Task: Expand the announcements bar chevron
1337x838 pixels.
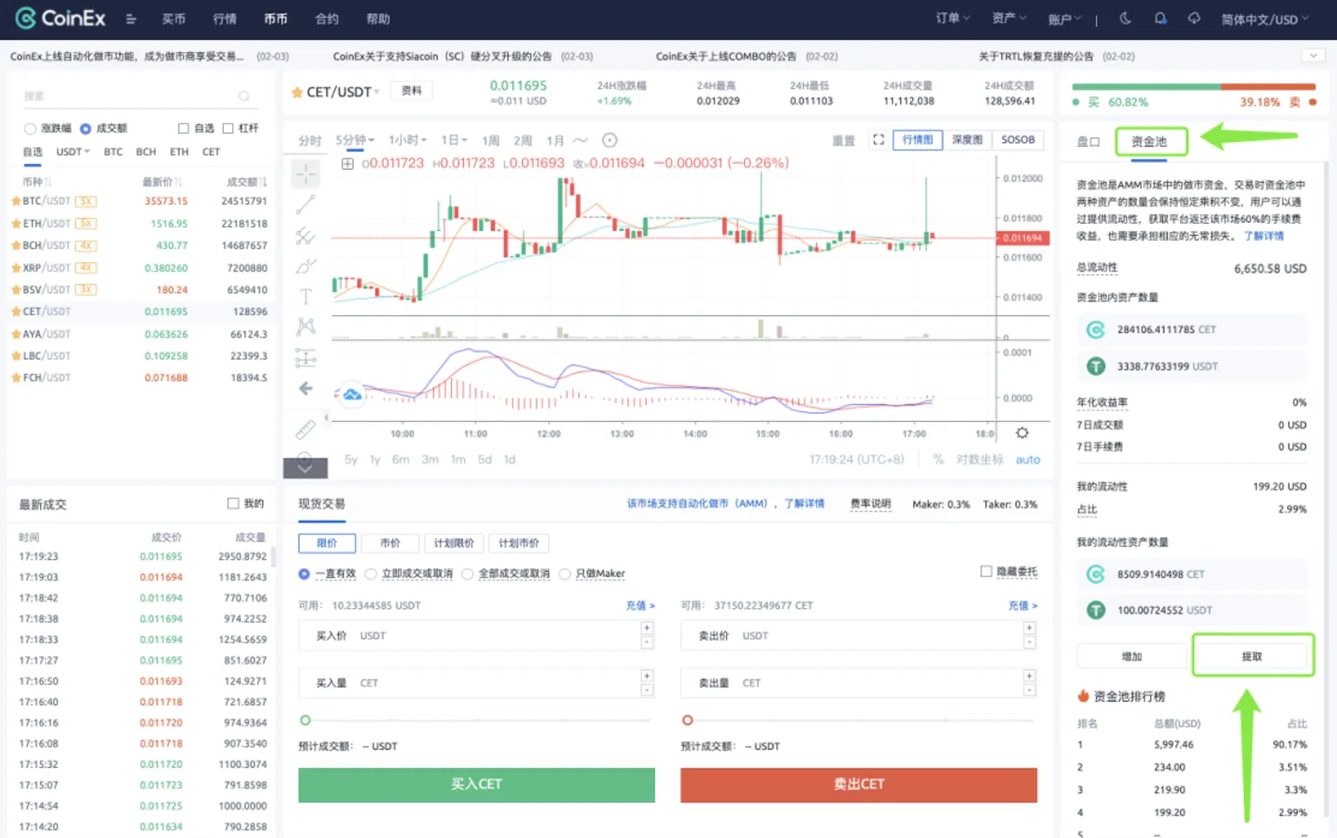Action: [1313, 56]
